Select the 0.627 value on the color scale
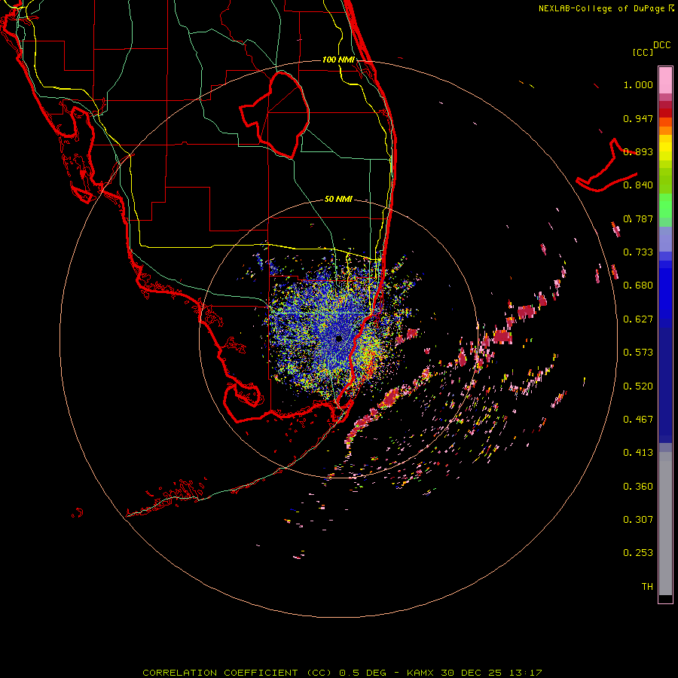Image resolution: width=678 pixels, height=678 pixels. tap(638, 319)
